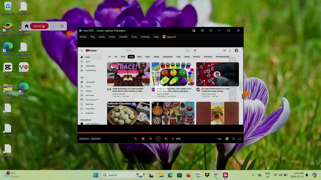Open the skin chooser shirt icon
This screenshot has width=321, height=180.
pos(211,30)
